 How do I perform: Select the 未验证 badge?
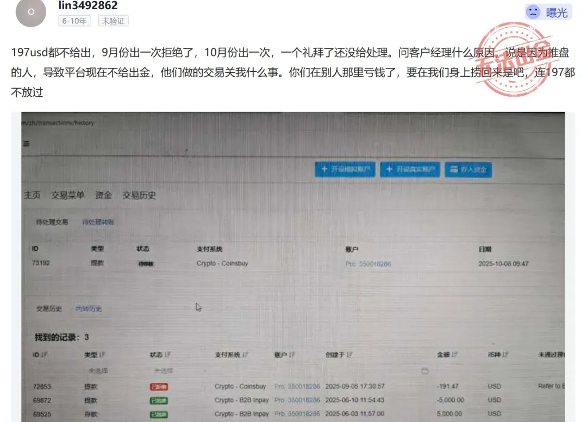(113, 21)
